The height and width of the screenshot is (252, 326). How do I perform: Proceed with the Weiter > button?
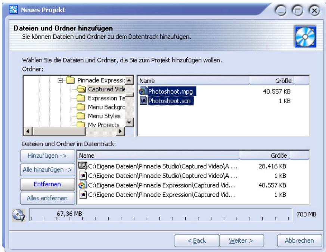coord(241,240)
